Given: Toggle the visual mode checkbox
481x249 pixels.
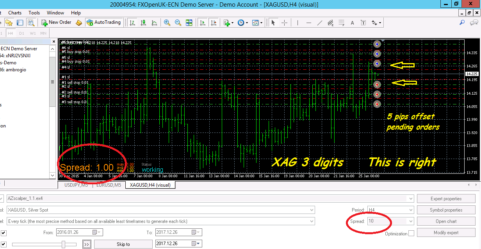Looking at the screenshot, I should pos(4,244).
